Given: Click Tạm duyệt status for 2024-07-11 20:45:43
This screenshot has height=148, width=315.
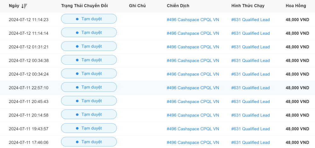Looking at the screenshot, I should click(89, 101).
